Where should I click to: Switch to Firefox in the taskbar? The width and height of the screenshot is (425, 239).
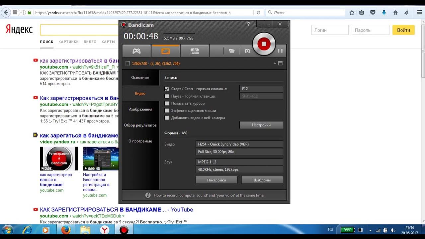(66, 230)
